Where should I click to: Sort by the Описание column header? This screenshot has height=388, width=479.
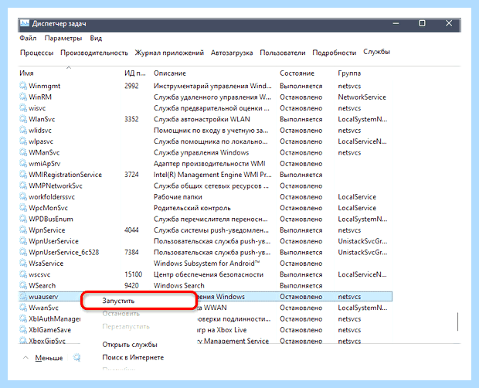tap(169, 73)
